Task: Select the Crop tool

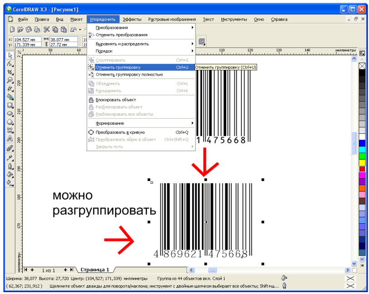Action: [10, 72]
